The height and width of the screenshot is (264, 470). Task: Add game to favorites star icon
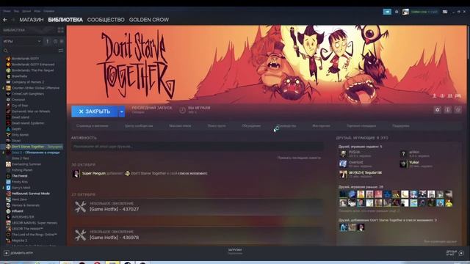[x=458, y=110]
